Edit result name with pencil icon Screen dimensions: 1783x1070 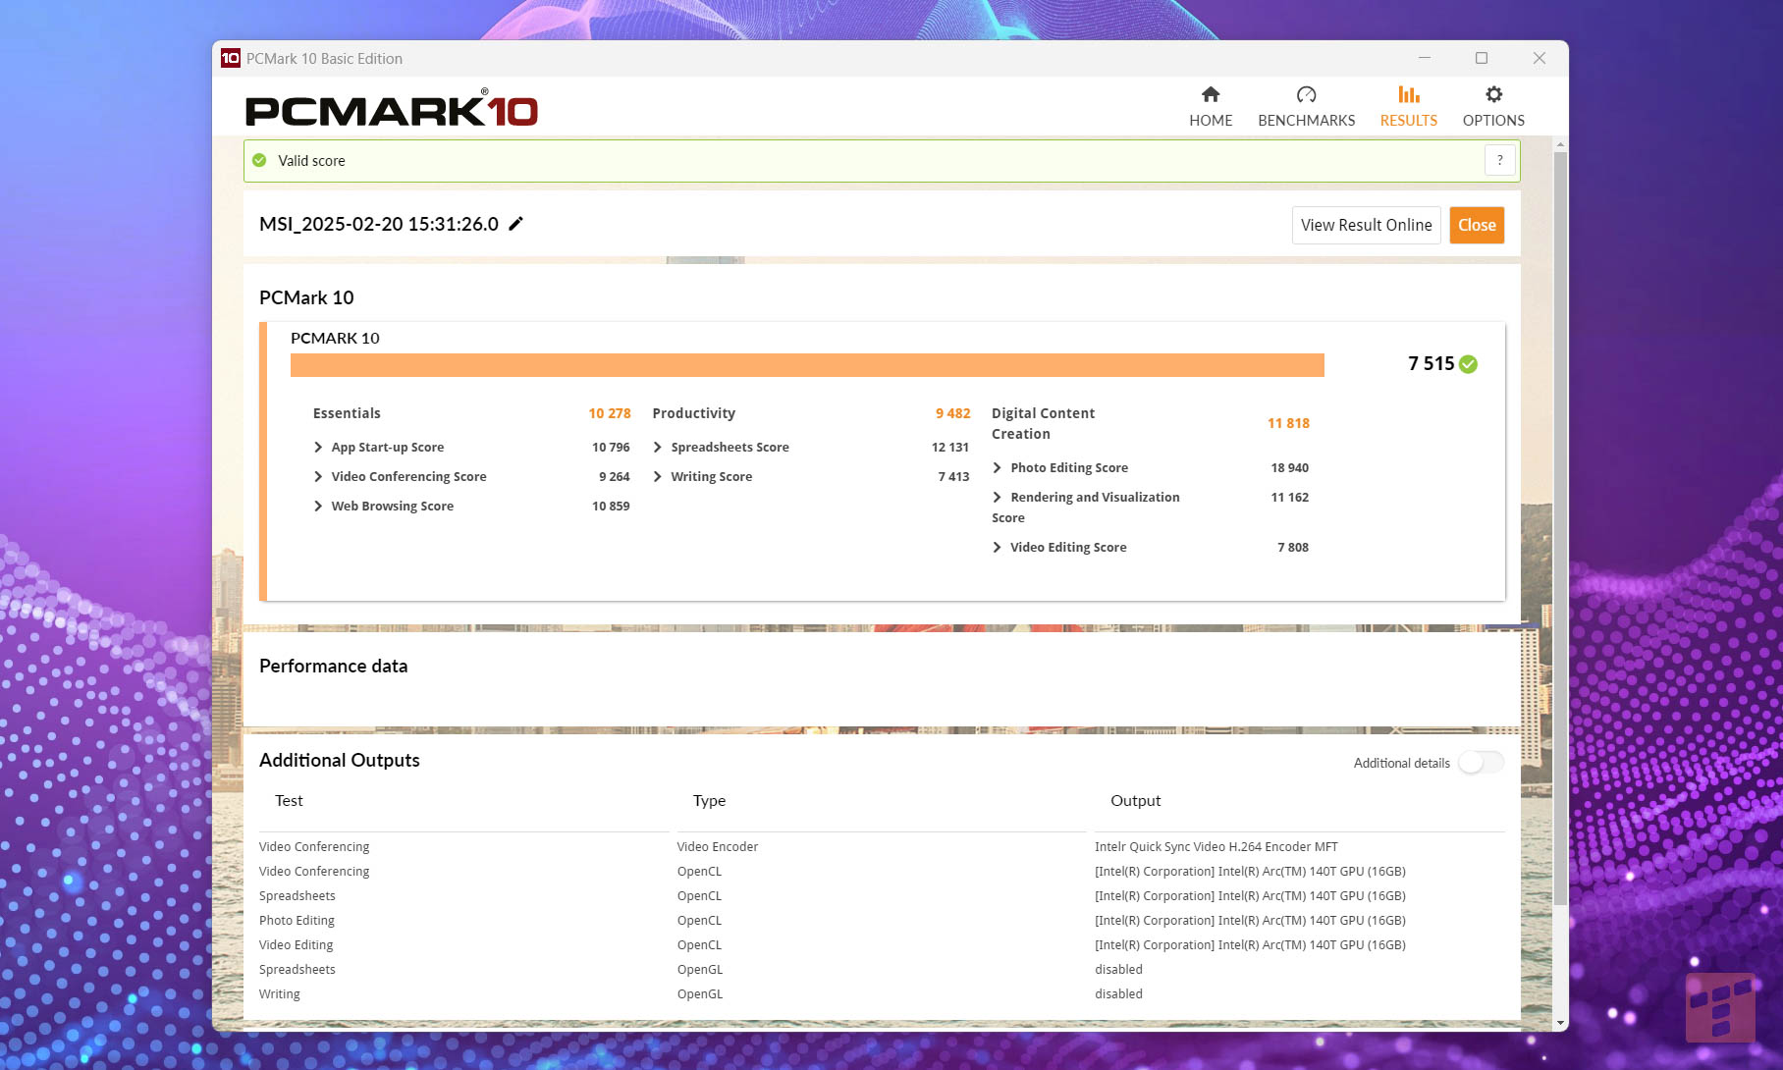pyautogui.click(x=515, y=224)
